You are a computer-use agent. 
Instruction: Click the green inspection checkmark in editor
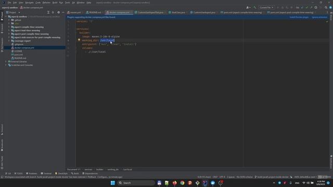(327, 21)
